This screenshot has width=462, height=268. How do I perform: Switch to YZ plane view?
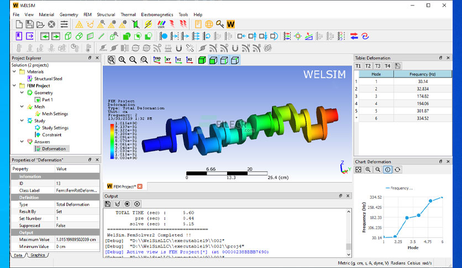click(179, 60)
